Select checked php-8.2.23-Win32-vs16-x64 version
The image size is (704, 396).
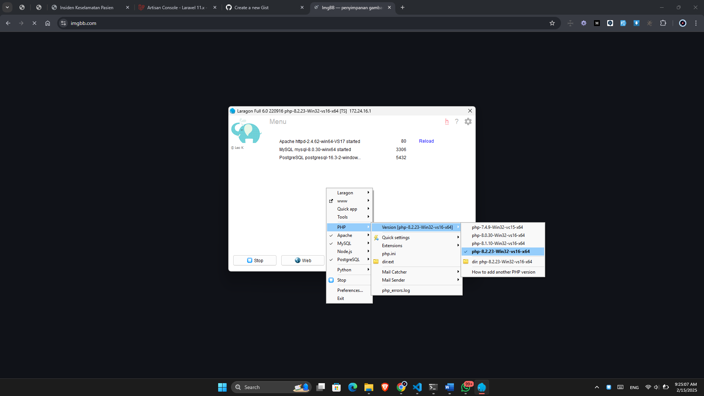coord(503,252)
